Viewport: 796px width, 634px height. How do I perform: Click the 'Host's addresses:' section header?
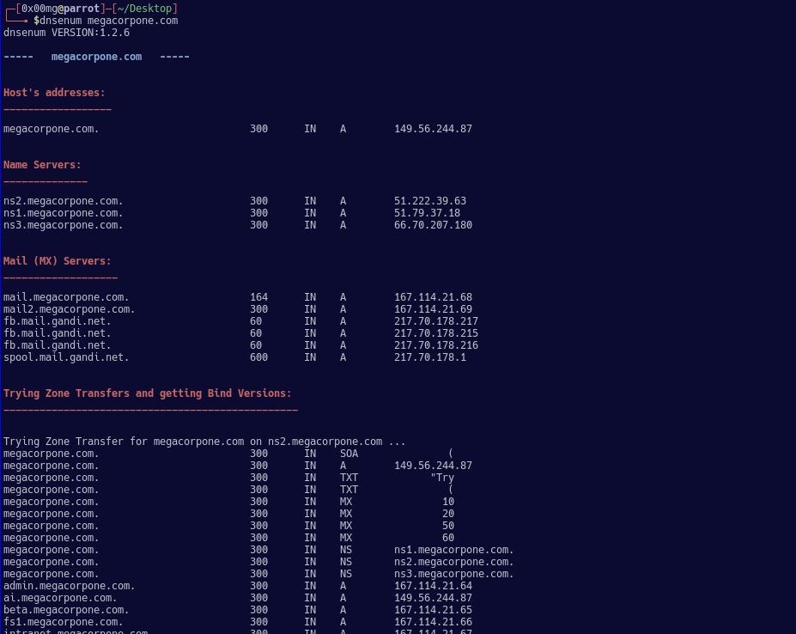point(54,93)
